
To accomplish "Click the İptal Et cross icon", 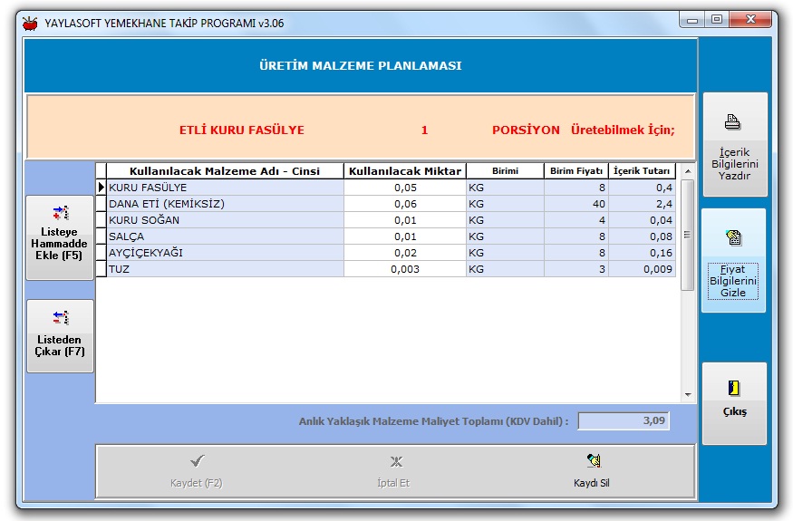I will coord(396,461).
